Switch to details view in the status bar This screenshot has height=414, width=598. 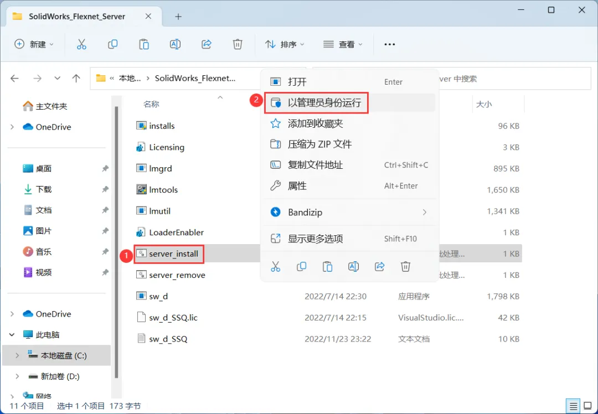(573, 406)
